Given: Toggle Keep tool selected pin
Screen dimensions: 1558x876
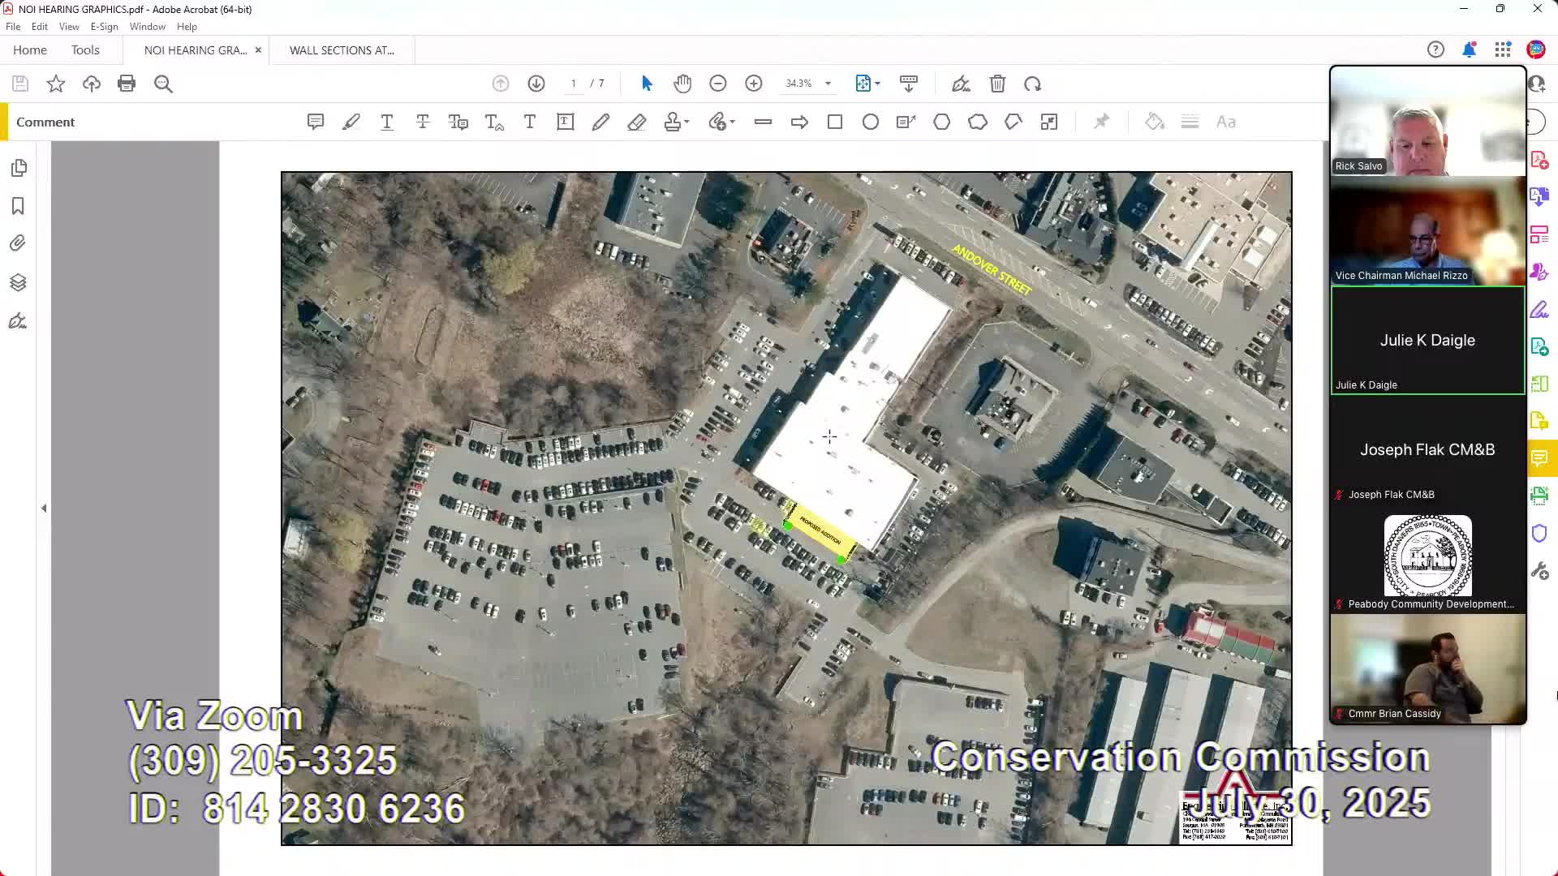Looking at the screenshot, I should 1101,122.
